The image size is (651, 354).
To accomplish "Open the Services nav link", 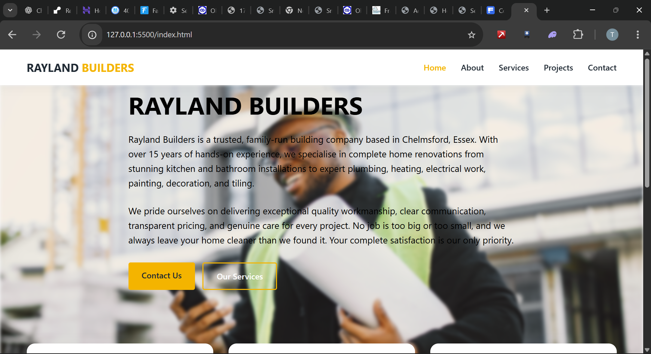I will pos(514,68).
